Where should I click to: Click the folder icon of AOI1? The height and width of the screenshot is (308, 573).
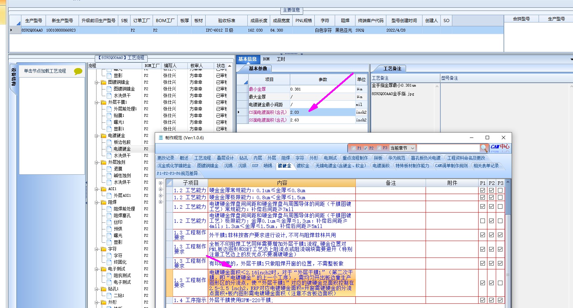(x=104, y=189)
